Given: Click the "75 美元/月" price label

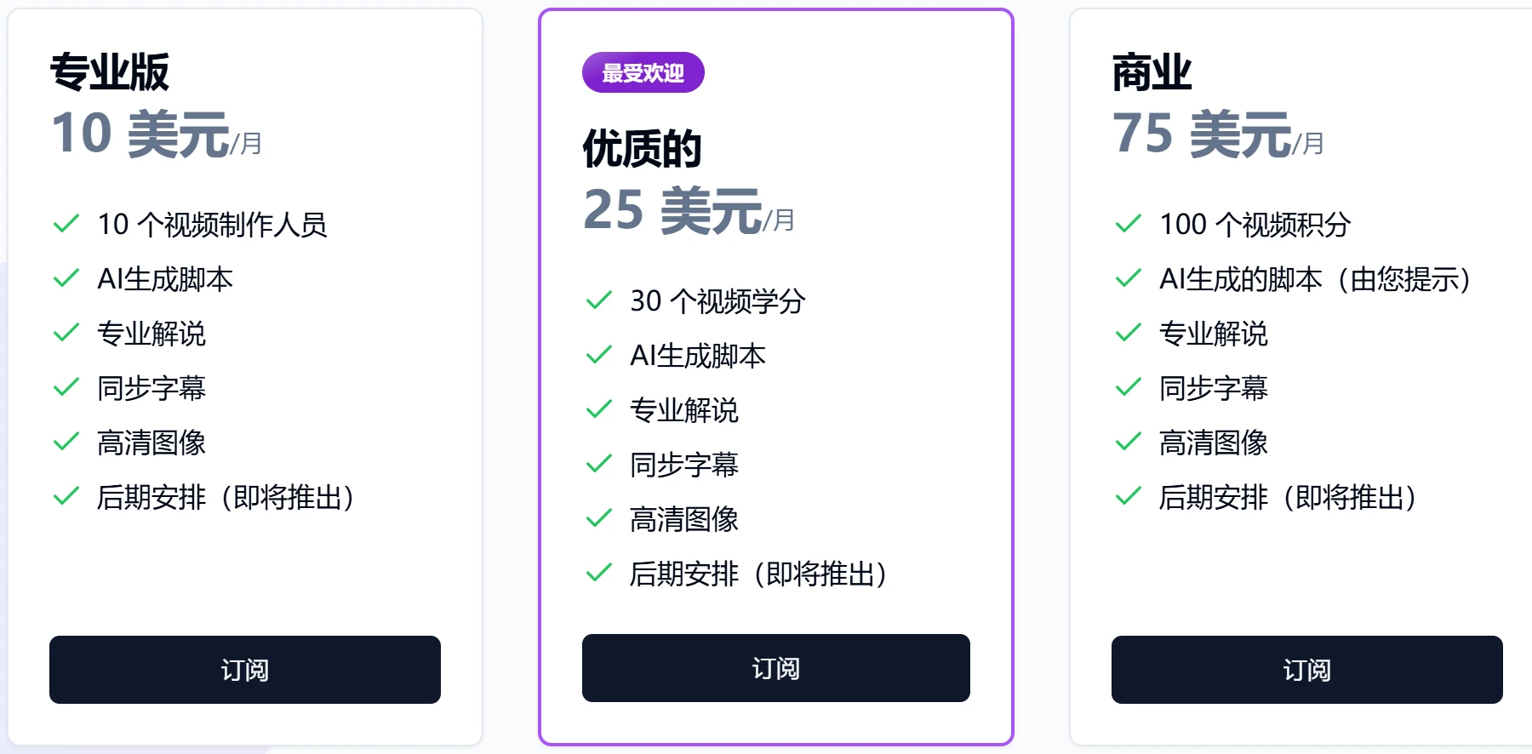Looking at the screenshot, I should point(1218,134).
